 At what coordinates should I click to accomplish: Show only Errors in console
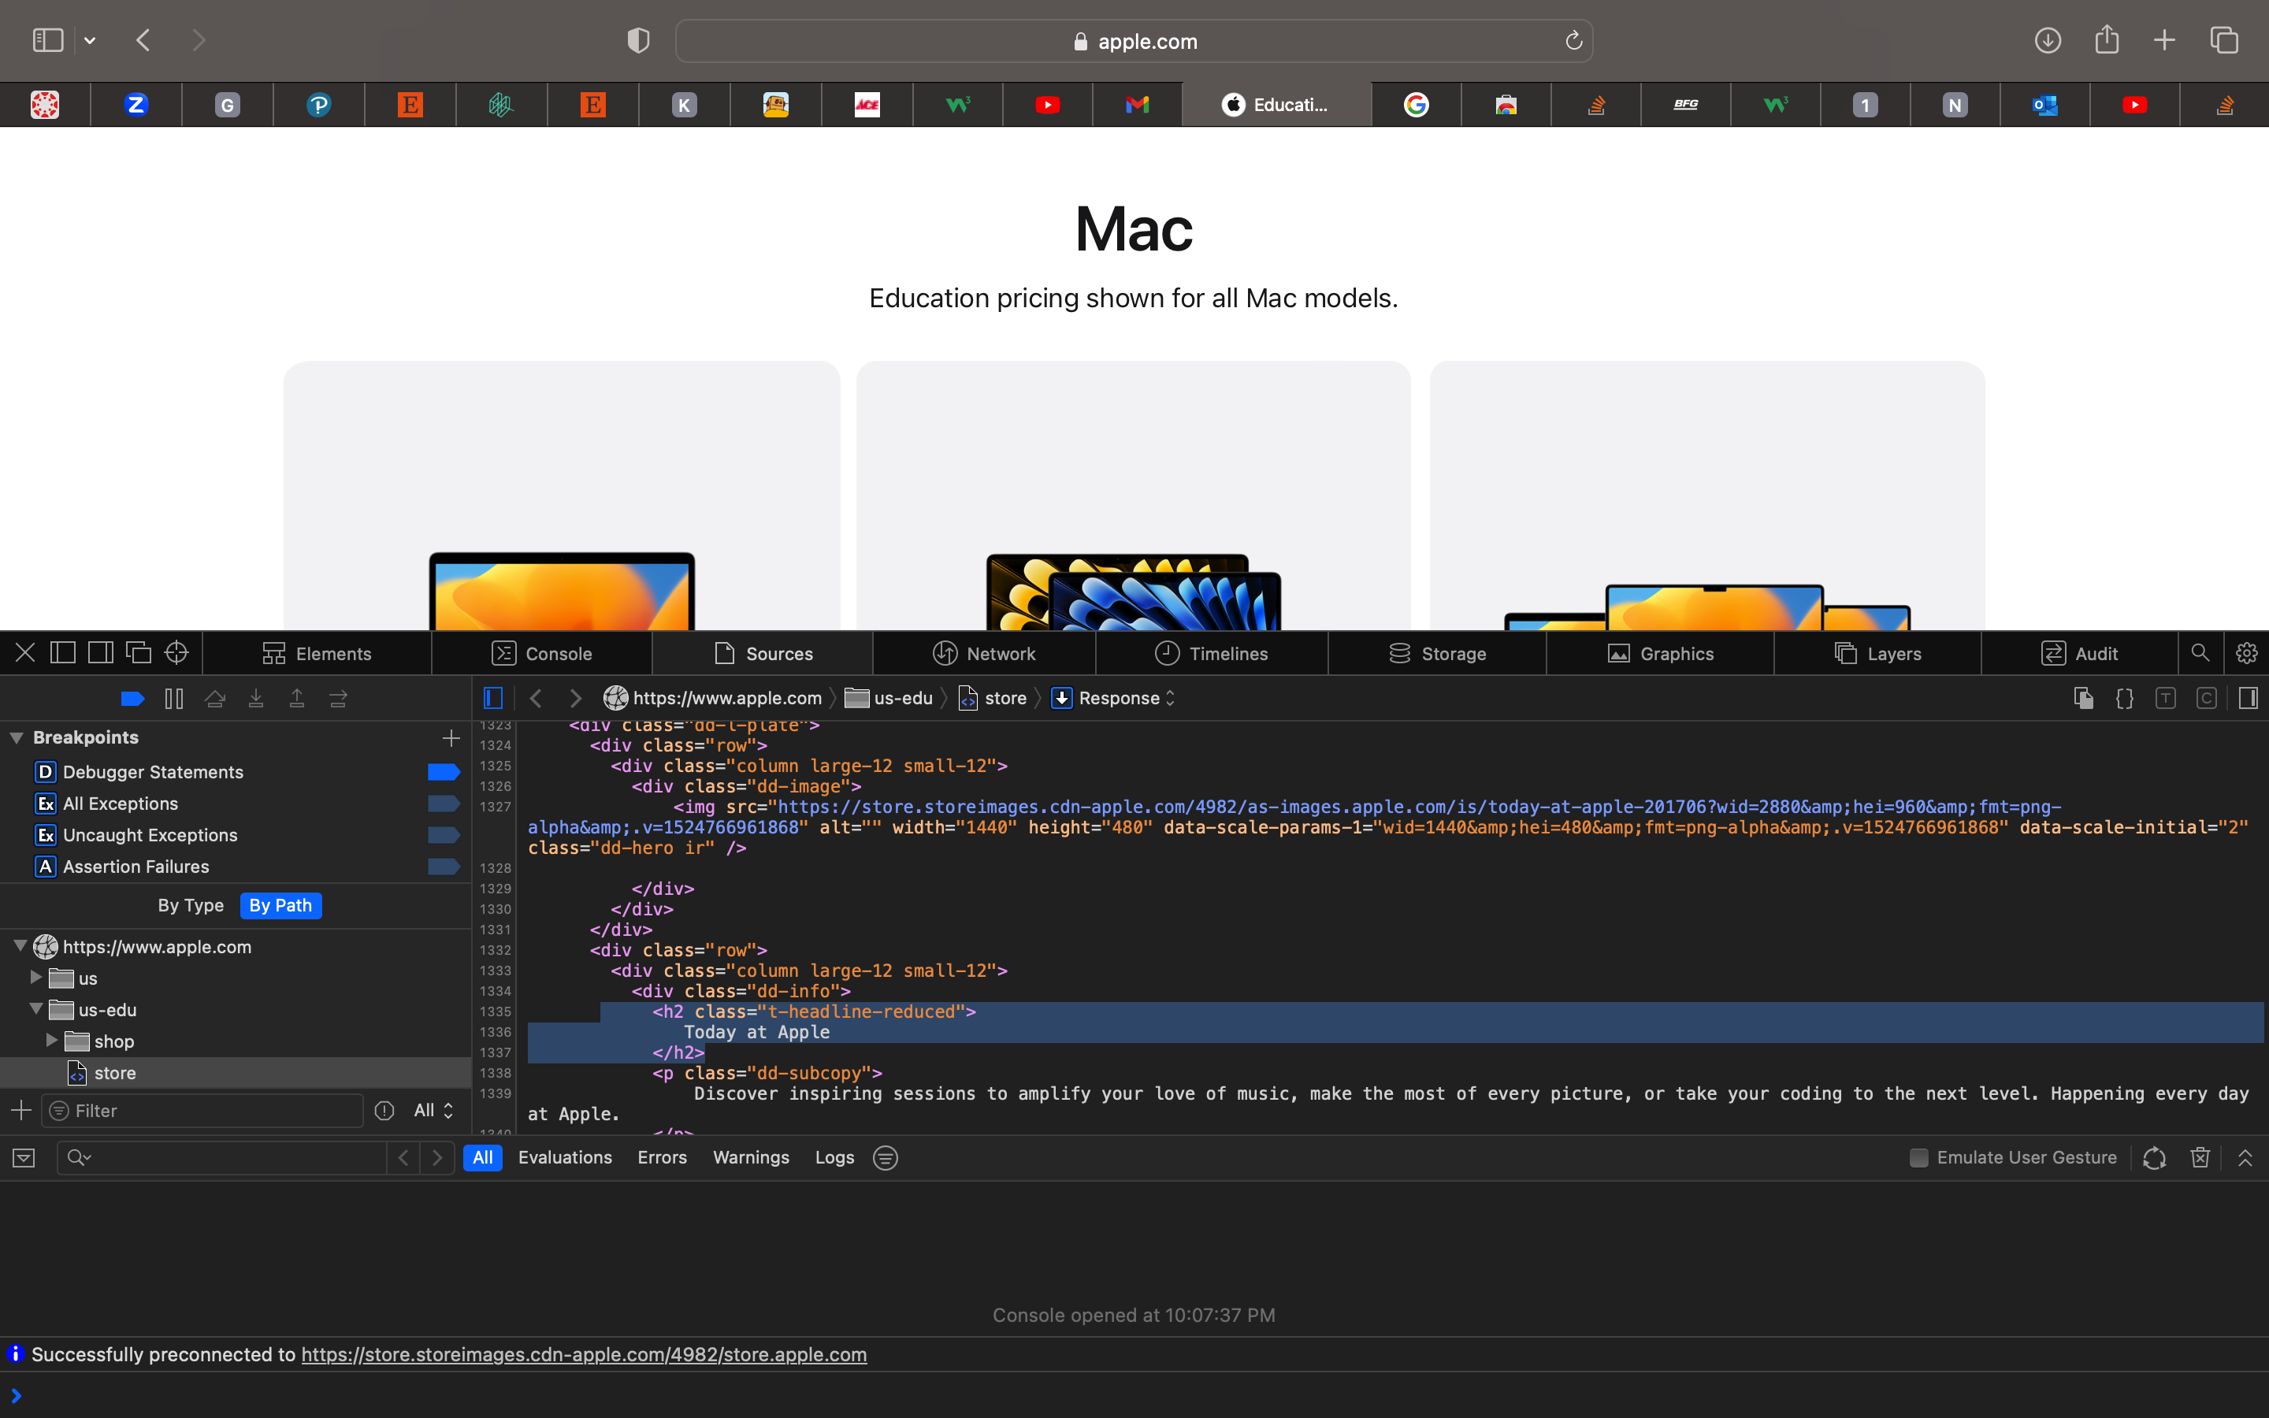tap(662, 1157)
